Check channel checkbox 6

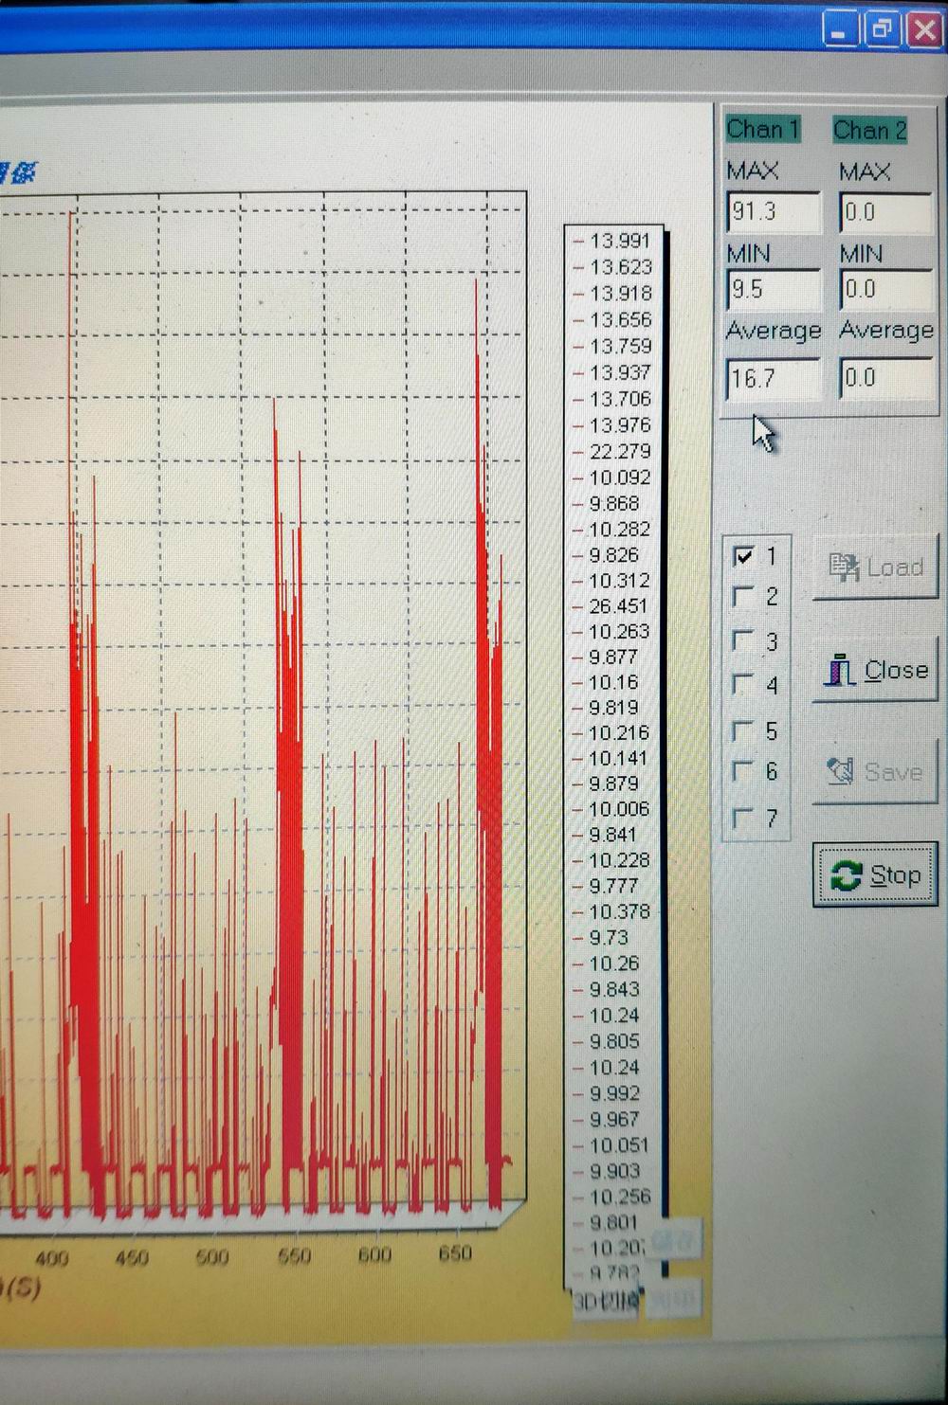coord(744,771)
